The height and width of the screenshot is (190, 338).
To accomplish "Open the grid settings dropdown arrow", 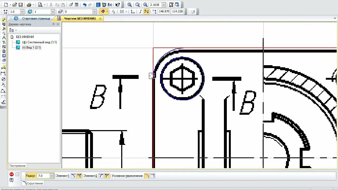I will point(126,12).
